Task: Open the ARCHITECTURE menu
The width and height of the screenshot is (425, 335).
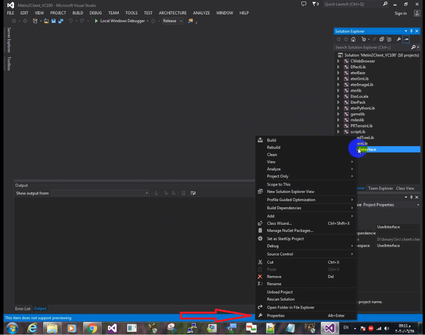Action: 172,13
